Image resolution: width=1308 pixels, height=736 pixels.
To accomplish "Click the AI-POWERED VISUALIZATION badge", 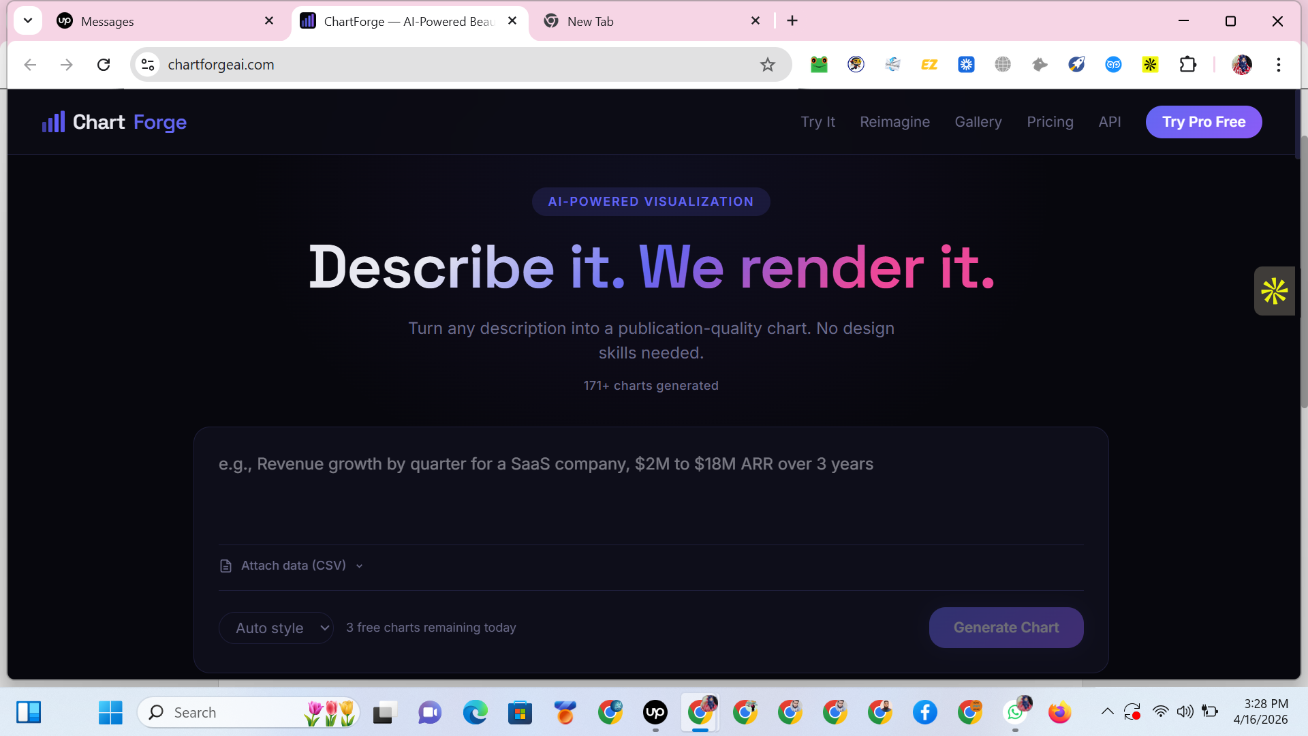I will (651, 202).
